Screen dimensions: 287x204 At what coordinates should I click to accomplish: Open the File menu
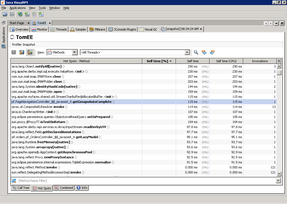click(x=4, y=8)
